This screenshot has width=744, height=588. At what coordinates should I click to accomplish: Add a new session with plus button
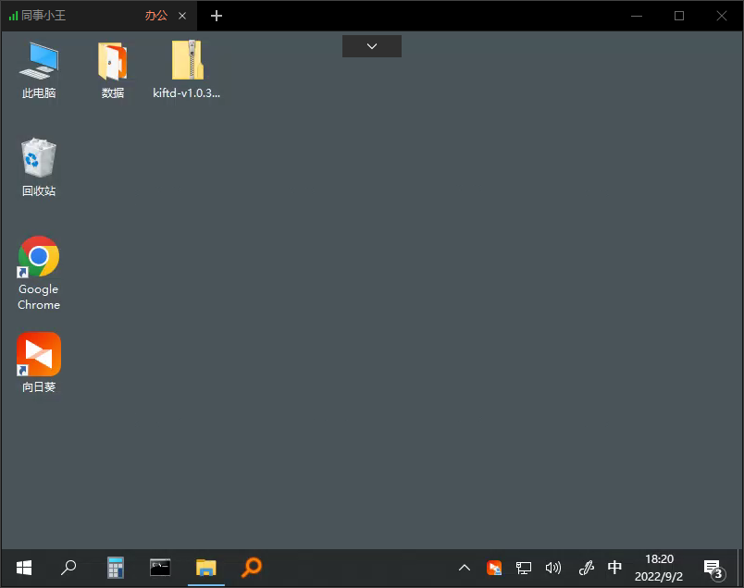point(217,16)
